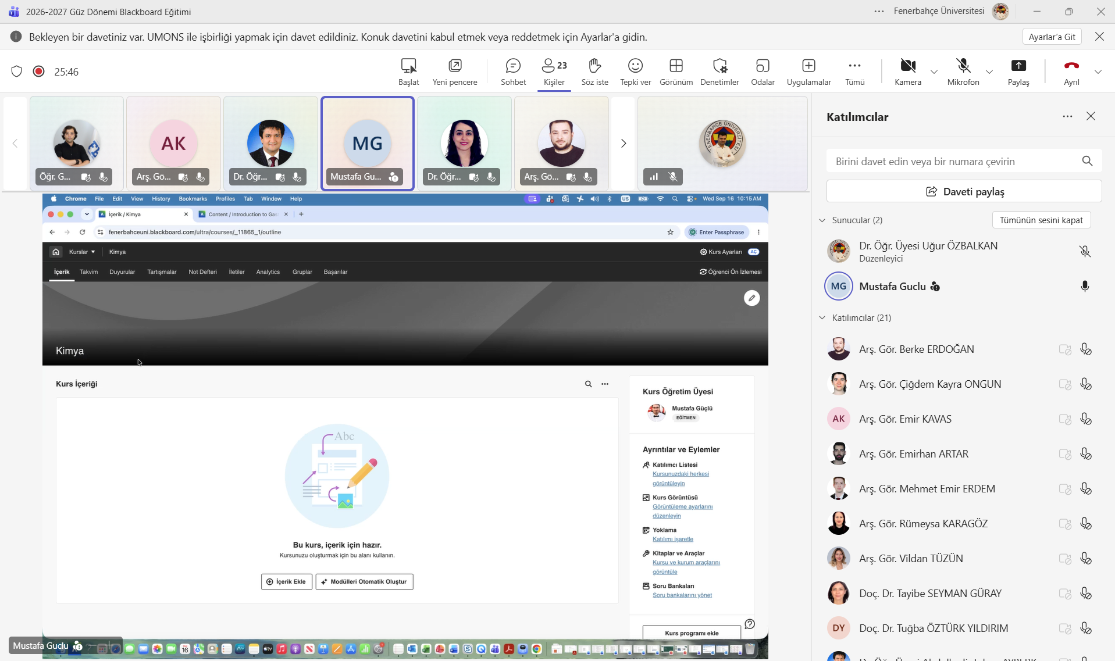The height and width of the screenshot is (661, 1115).
Task: Open Uygulamalar apps menu
Action: [808, 72]
